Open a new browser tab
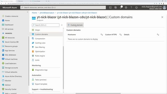167x94 pixels. pyautogui.click(x=49, y=1)
